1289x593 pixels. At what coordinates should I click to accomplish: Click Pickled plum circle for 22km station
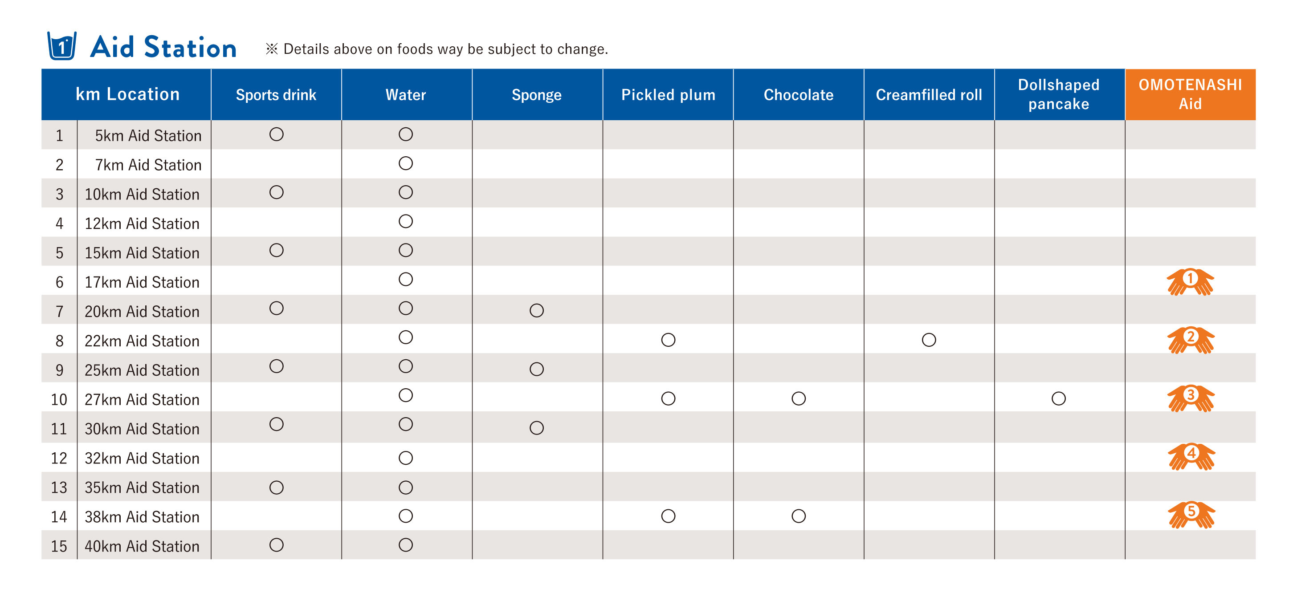coord(668,340)
